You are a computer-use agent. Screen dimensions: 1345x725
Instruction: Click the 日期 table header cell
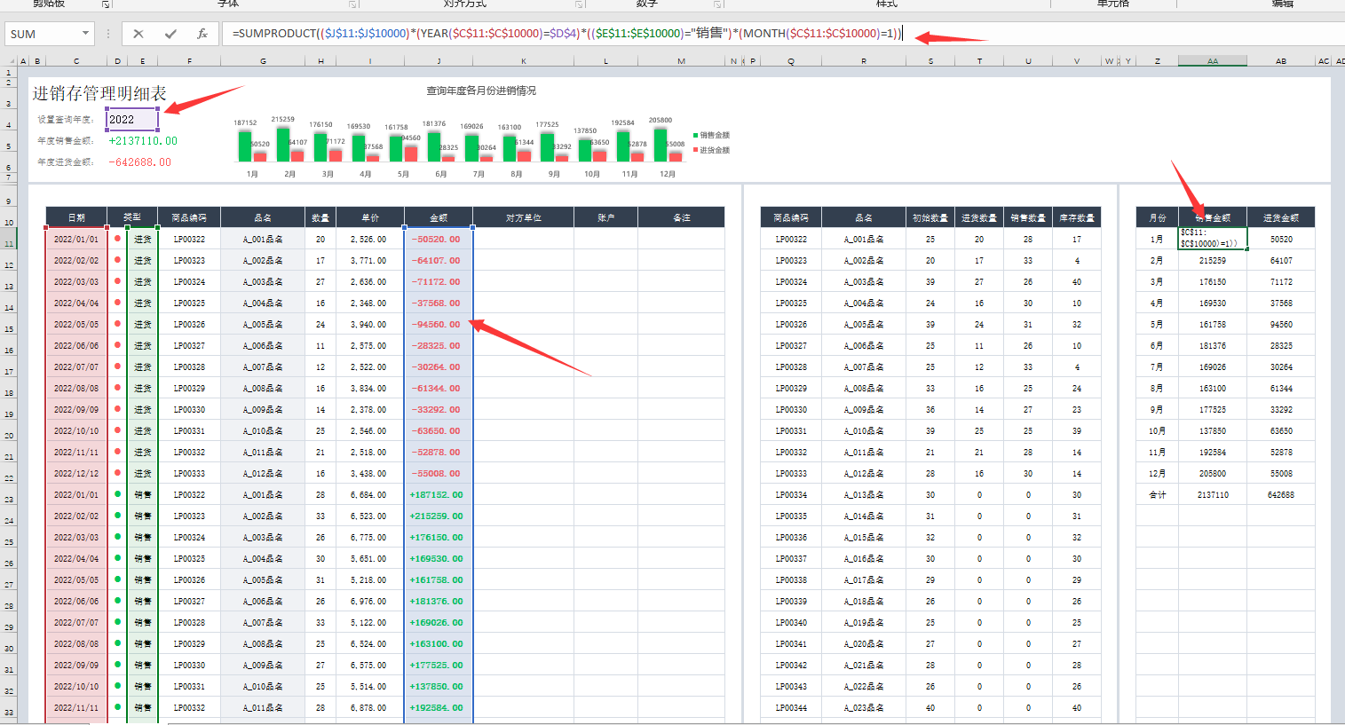tap(76, 217)
